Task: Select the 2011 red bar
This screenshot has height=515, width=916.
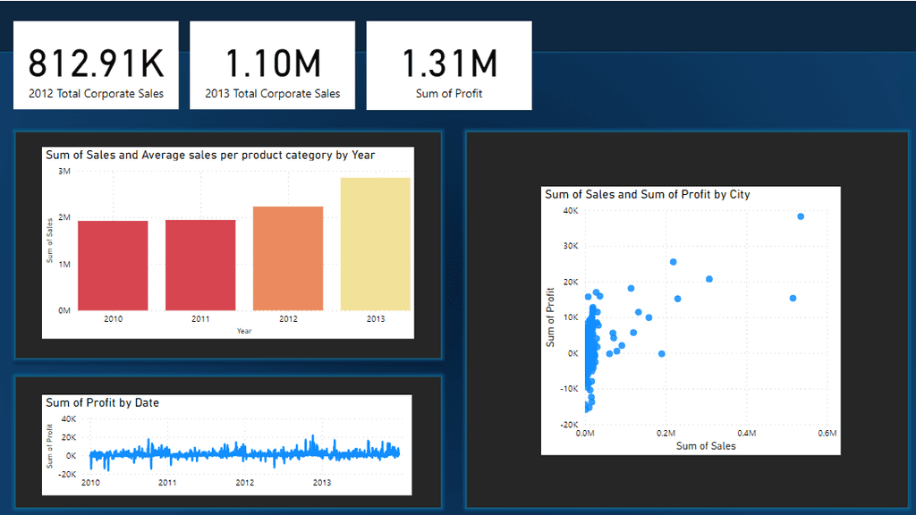Action: point(200,264)
